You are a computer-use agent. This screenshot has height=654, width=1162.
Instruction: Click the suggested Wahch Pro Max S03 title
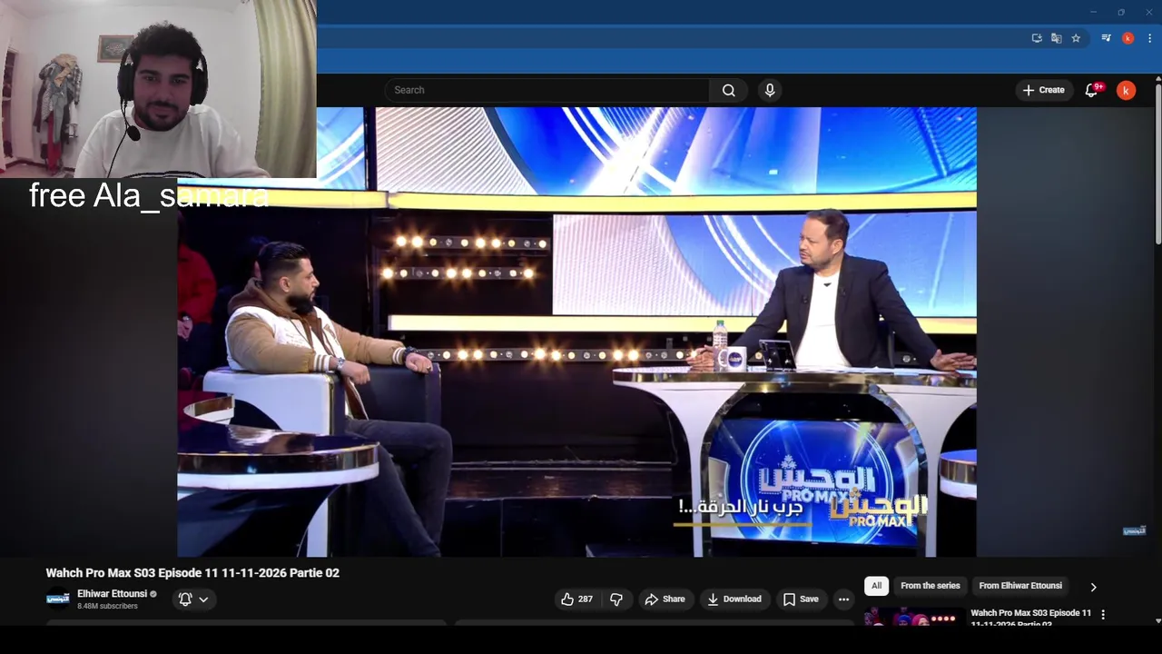point(1030,618)
